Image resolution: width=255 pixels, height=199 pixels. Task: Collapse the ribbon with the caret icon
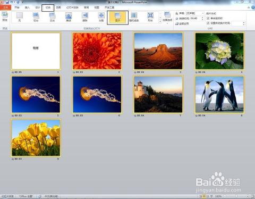249,7
